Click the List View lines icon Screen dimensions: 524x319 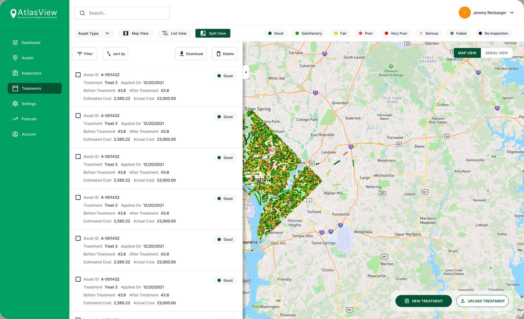[165, 33]
